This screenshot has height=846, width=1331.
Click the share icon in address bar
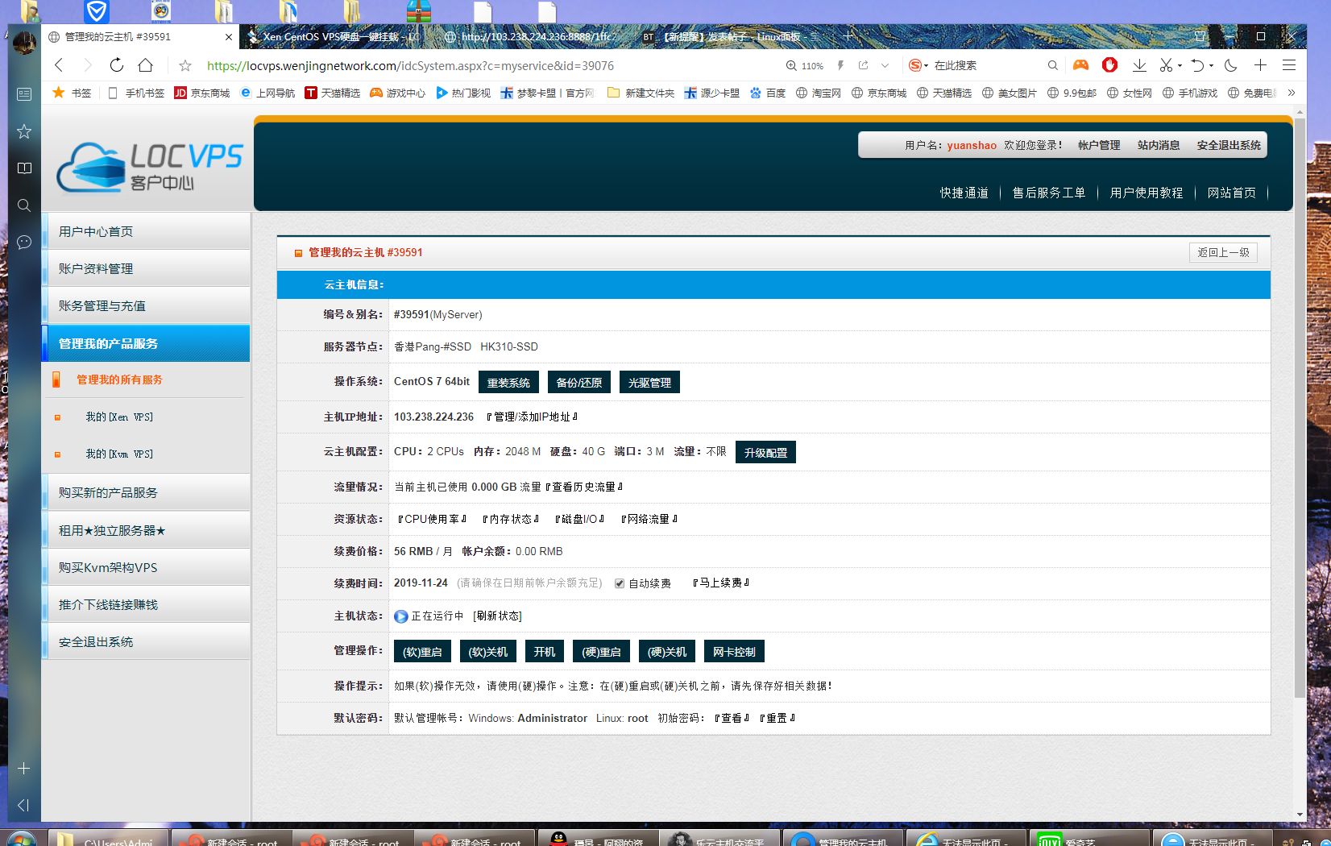pos(863,65)
